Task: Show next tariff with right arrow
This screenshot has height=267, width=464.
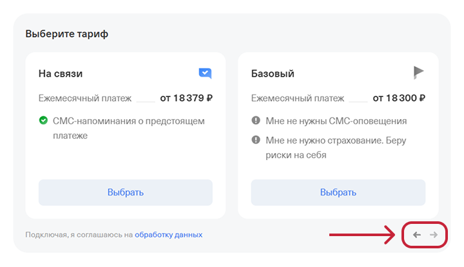Action: 434,235
